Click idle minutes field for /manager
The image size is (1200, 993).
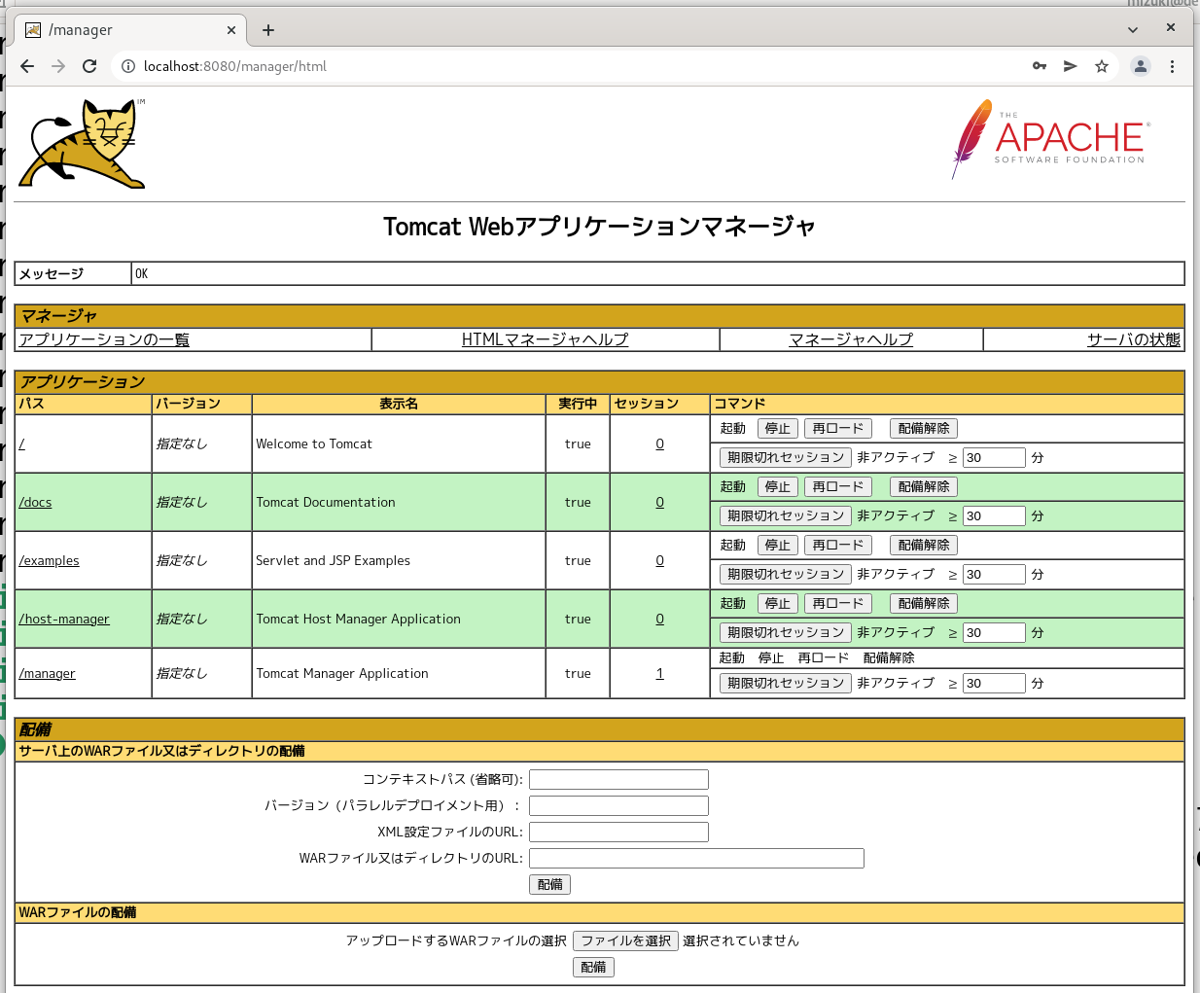[994, 683]
